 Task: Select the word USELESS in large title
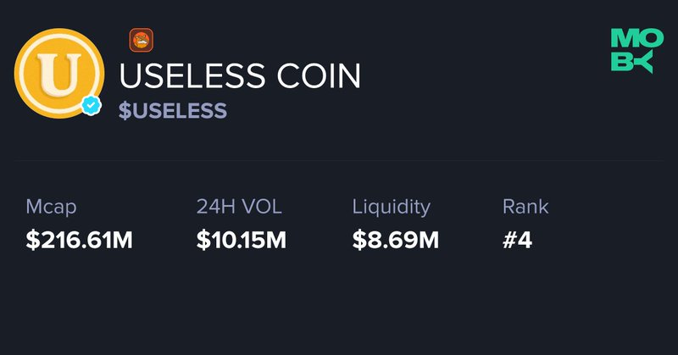pyautogui.click(x=192, y=75)
